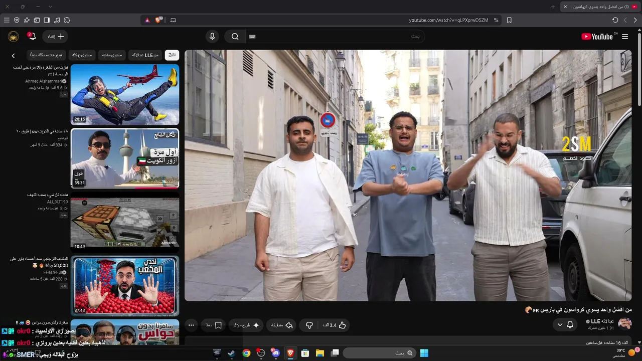Bookmark this page in browser toolbar
642x361 pixels.
509,20
